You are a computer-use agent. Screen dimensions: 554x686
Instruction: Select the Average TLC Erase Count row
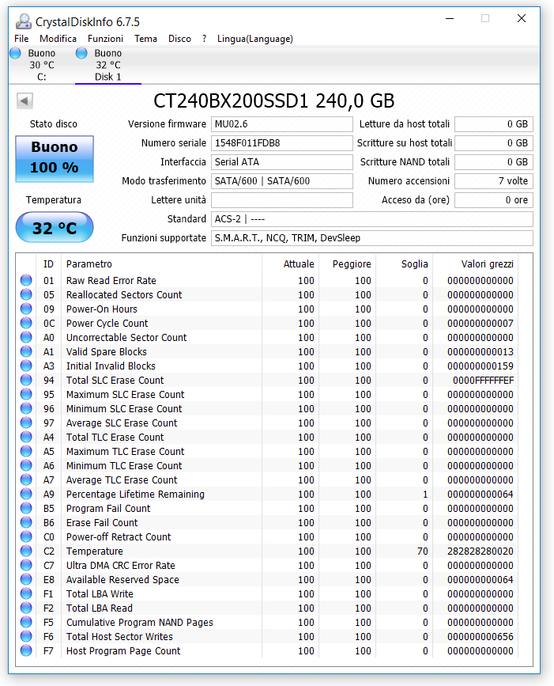[267, 479]
